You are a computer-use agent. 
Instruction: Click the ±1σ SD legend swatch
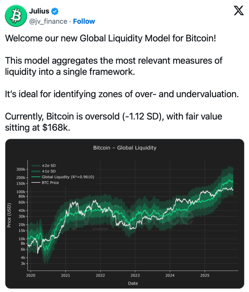tap(36, 171)
